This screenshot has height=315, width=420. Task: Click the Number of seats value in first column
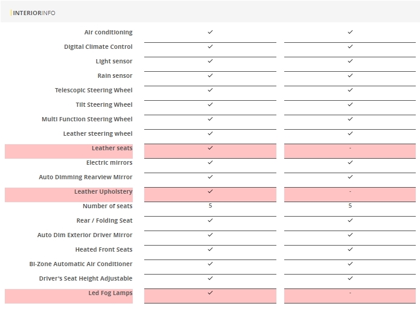point(210,206)
